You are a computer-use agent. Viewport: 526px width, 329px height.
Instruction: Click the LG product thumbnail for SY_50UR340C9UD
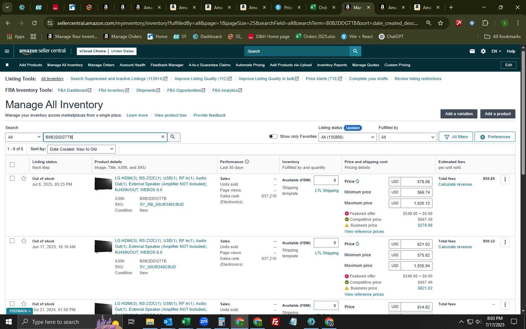(x=103, y=247)
